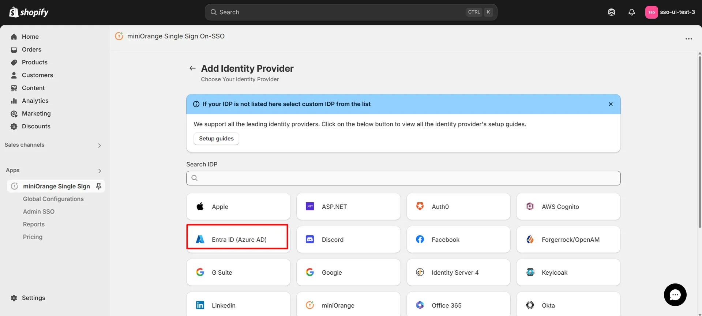The height and width of the screenshot is (316, 702).
Task: Click the miniOrange Single Sign On-SSO header title
Action: (176, 36)
